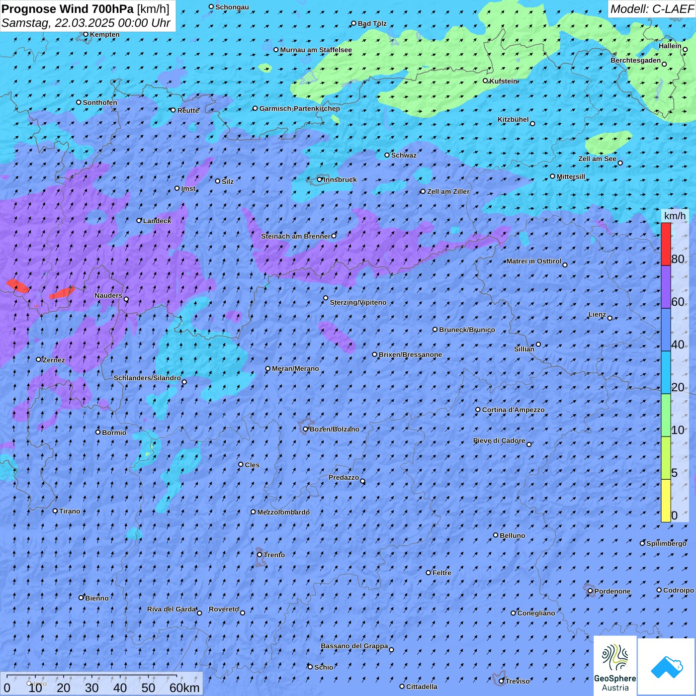696x696 pixels.
Task: Click the 'Schongau' label
Action: click(232, 7)
